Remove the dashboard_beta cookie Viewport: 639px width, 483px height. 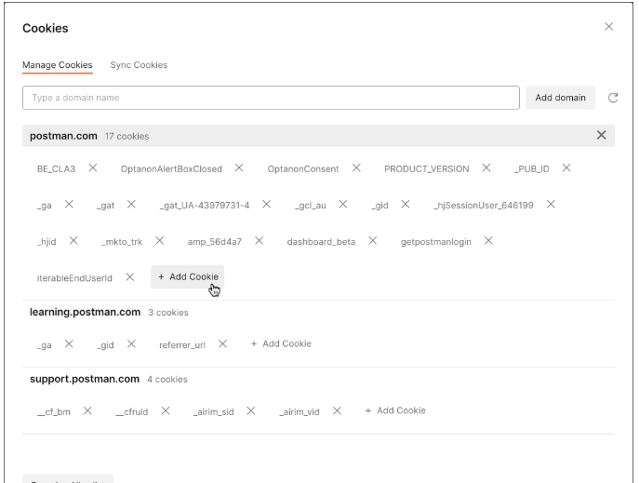(372, 240)
